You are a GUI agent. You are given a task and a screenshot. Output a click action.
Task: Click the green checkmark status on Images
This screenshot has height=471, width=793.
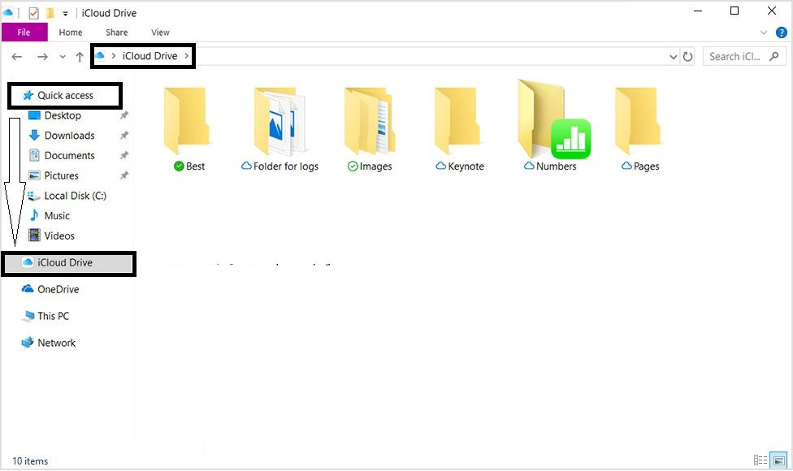coord(353,166)
